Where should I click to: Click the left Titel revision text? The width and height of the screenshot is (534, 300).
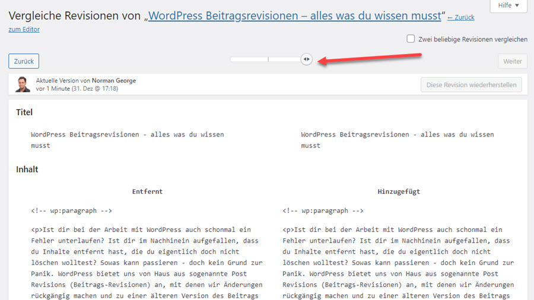(x=128, y=140)
